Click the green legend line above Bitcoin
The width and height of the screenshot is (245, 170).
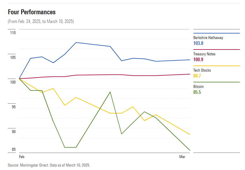pos(216,82)
